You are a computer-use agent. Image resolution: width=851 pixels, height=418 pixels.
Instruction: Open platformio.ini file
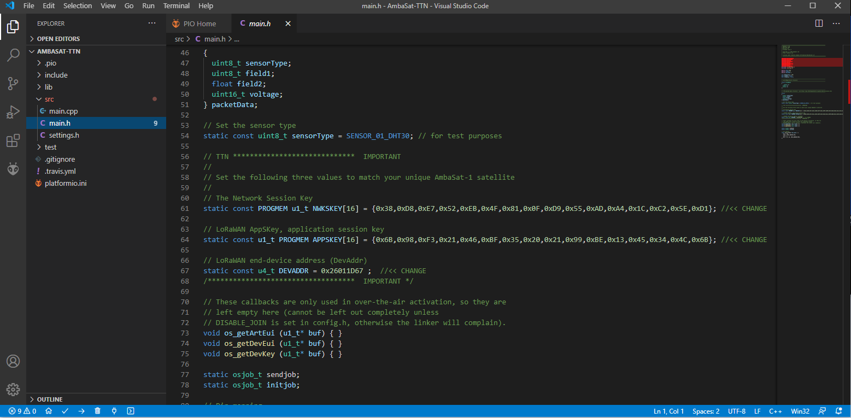pyautogui.click(x=96, y=184)
